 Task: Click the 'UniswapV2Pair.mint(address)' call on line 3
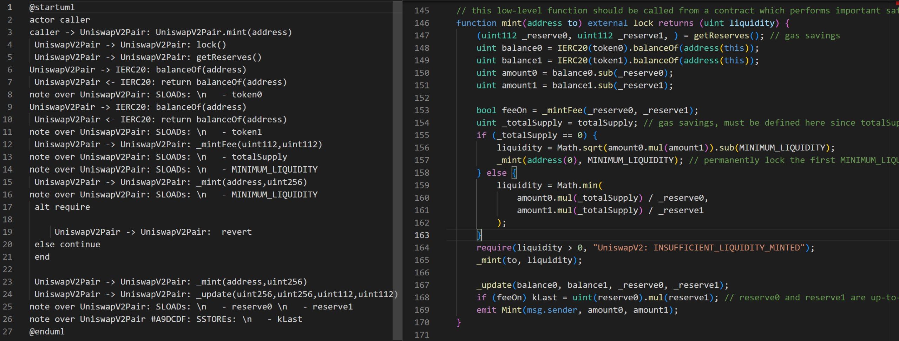click(x=224, y=32)
